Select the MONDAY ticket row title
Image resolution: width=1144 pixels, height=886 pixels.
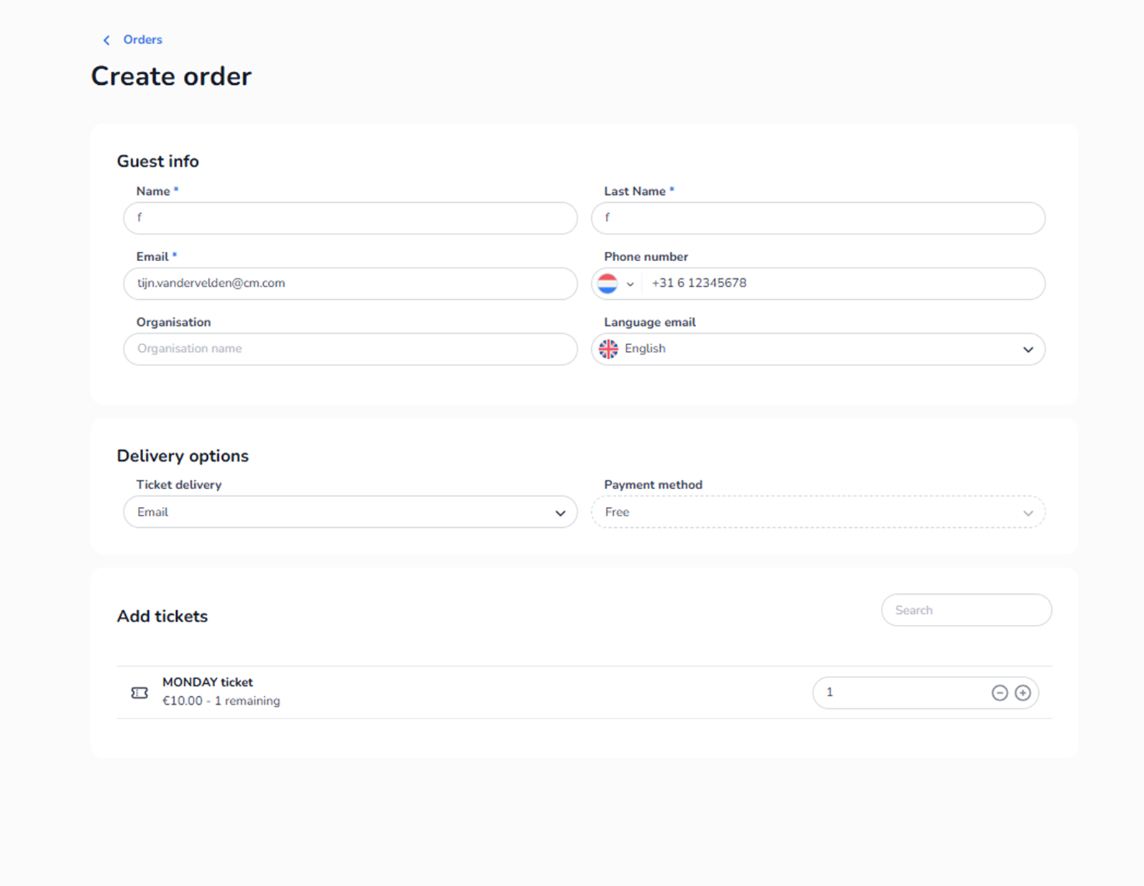[208, 682]
